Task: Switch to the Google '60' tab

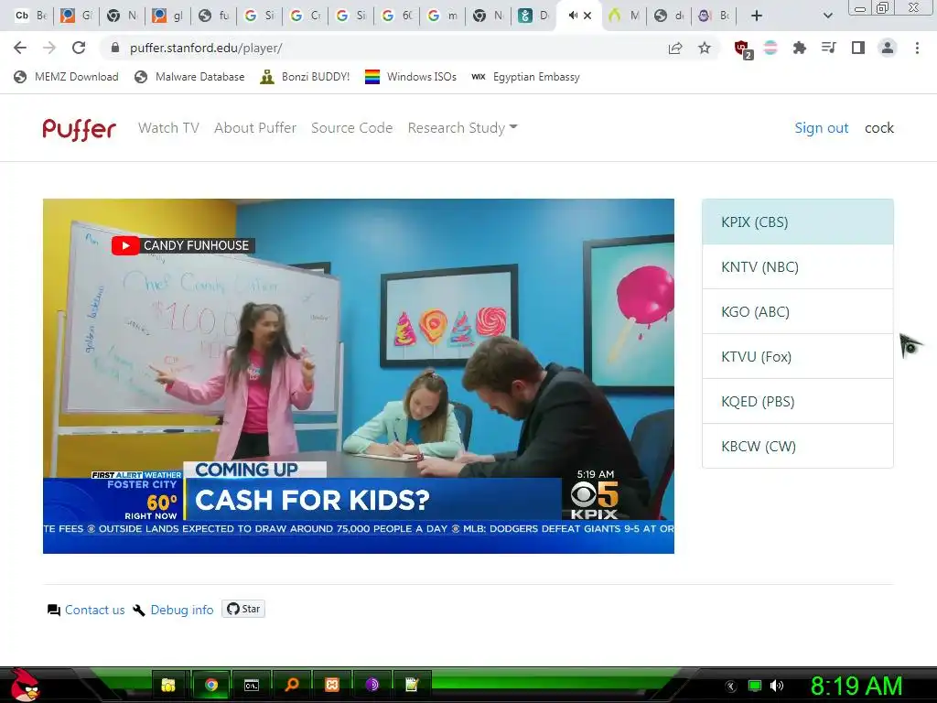Action: [x=397, y=16]
